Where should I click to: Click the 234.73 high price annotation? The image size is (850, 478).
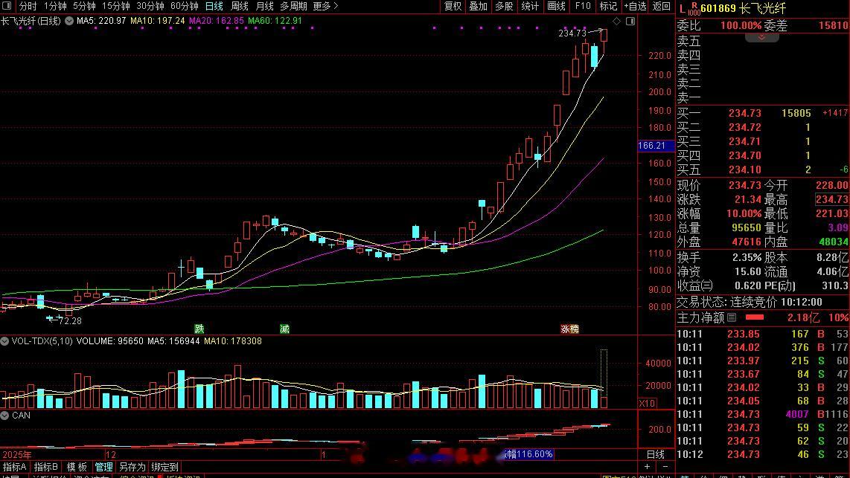(x=572, y=33)
